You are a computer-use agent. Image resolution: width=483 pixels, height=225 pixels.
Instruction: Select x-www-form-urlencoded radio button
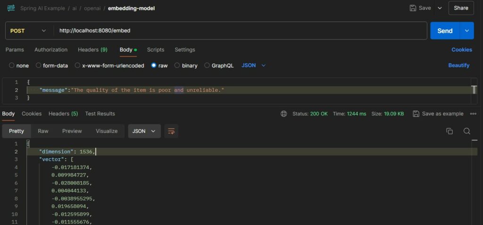(x=77, y=65)
